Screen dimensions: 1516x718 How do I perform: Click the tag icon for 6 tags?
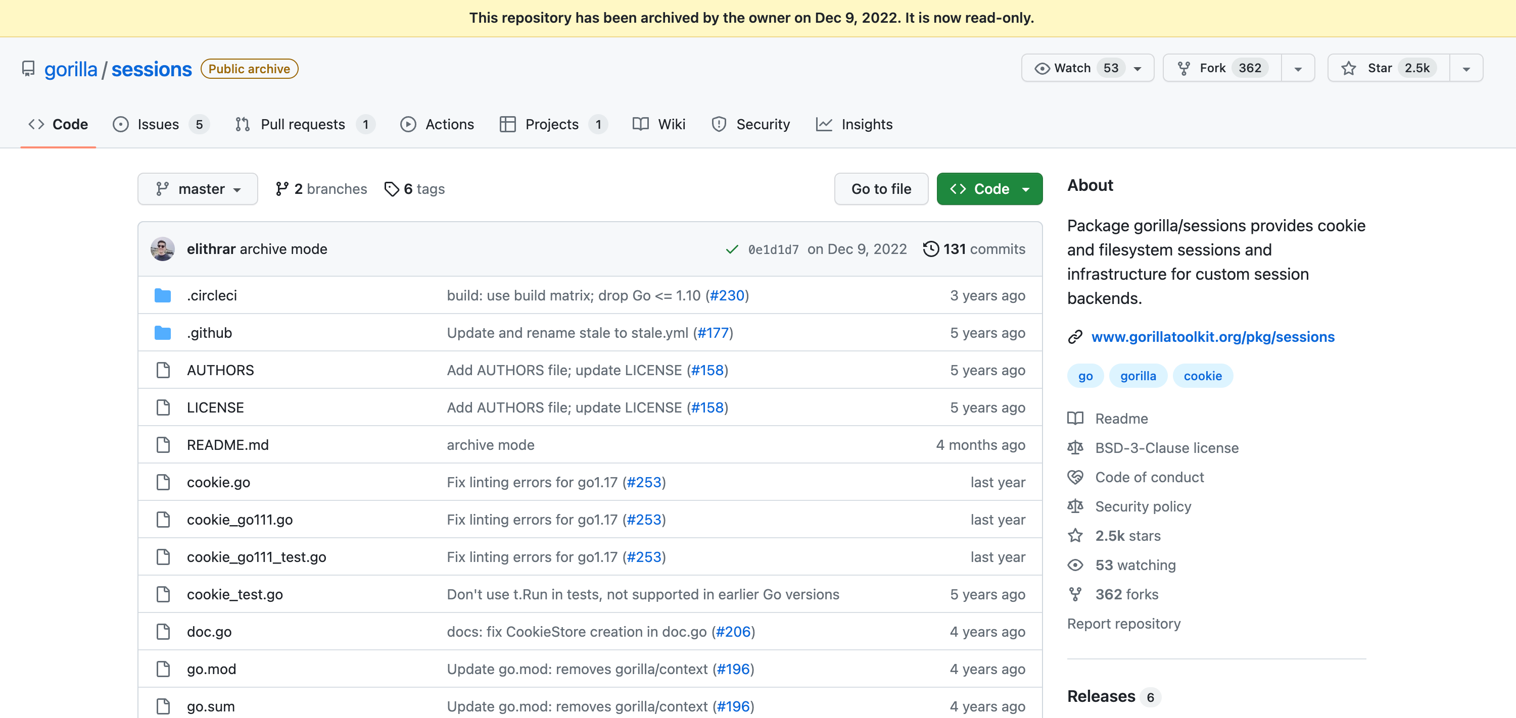[x=391, y=189]
